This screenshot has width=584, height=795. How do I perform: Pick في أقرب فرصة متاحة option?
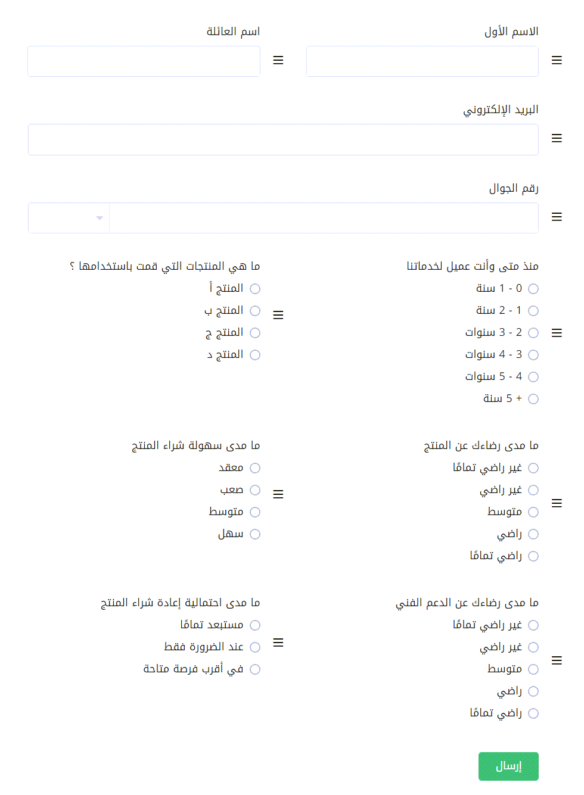pos(255,669)
